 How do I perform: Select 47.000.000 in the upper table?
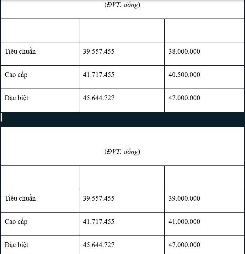pos(184,98)
